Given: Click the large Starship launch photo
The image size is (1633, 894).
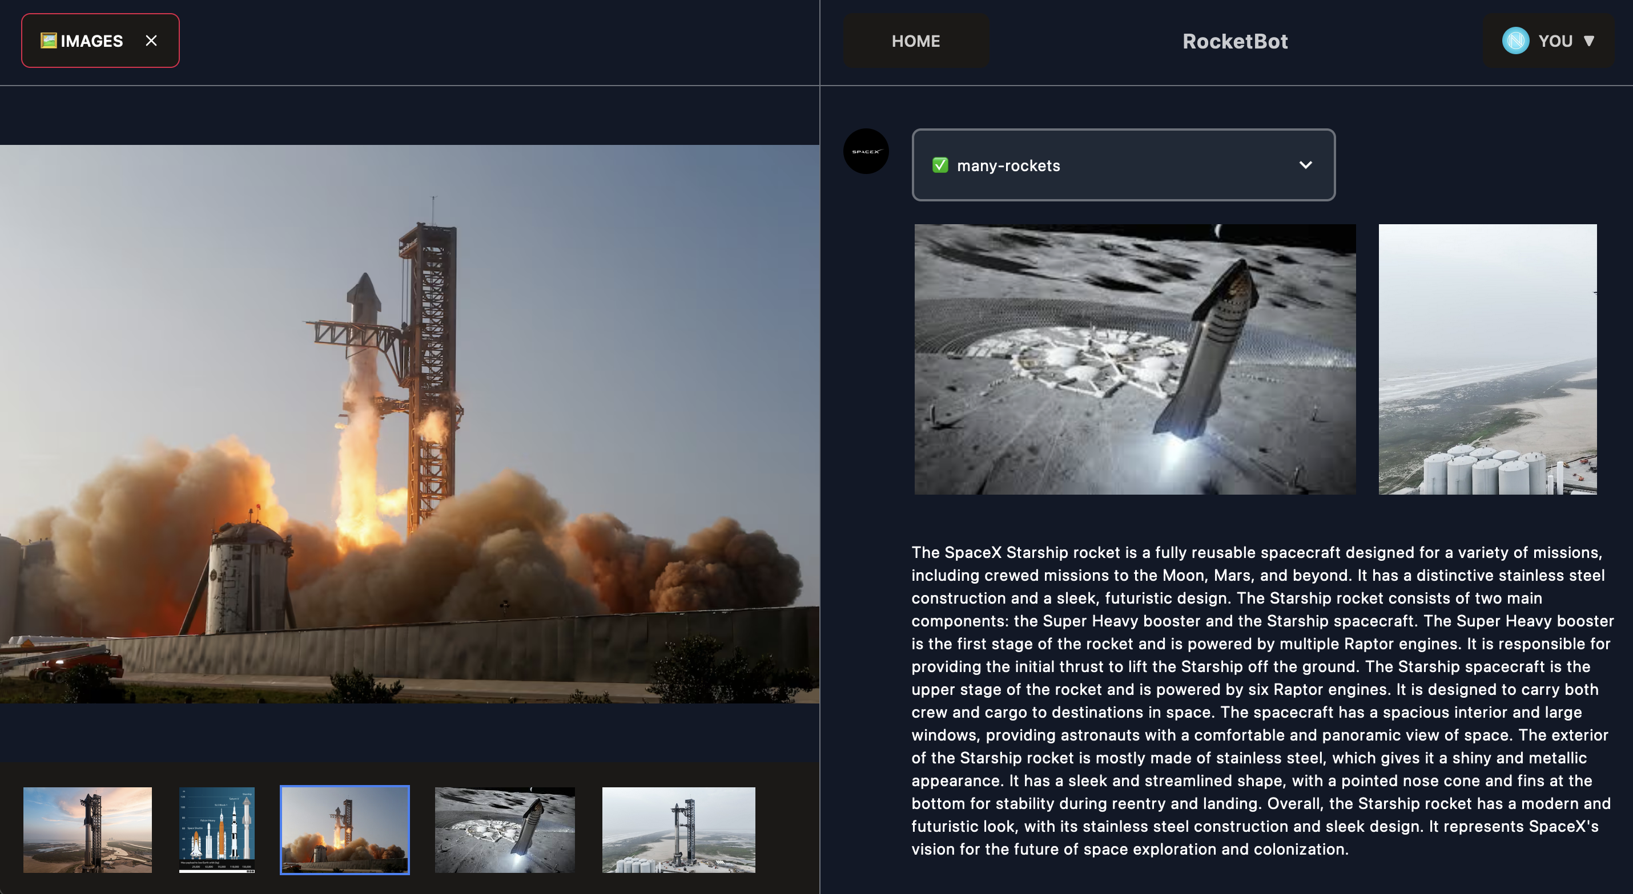Looking at the screenshot, I should (x=409, y=424).
